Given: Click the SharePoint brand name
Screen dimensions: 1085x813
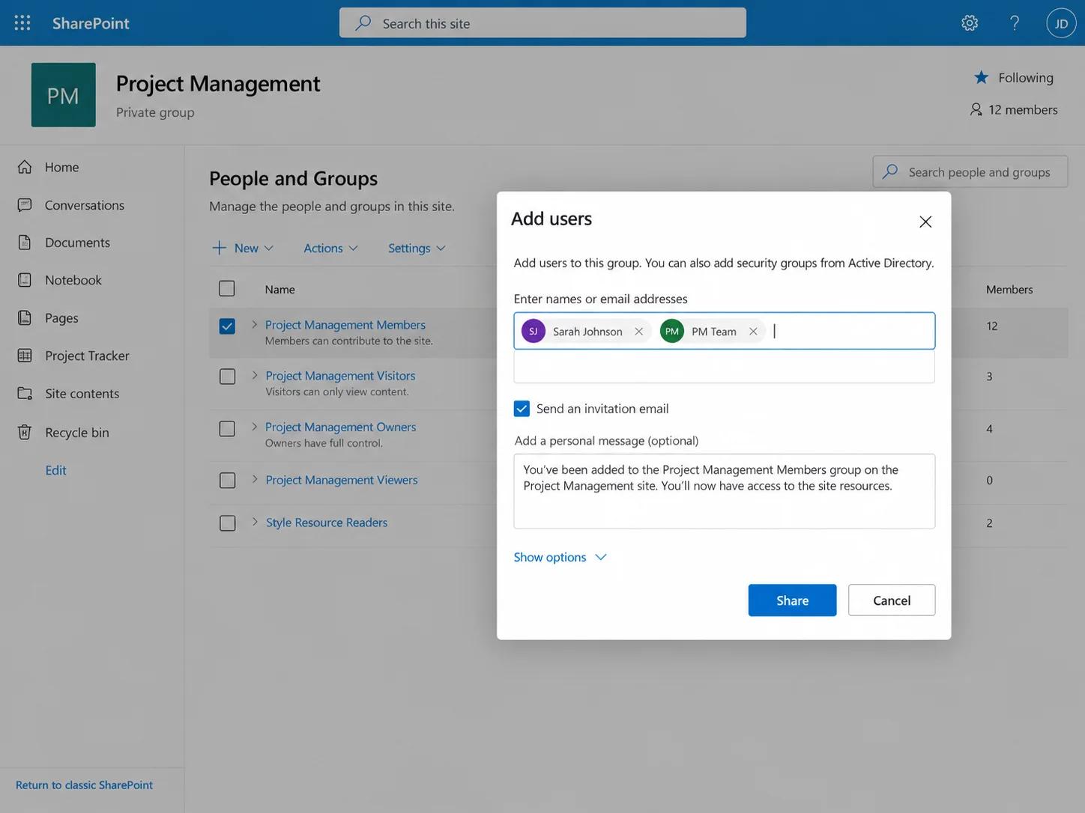Looking at the screenshot, I should (91, 22).
